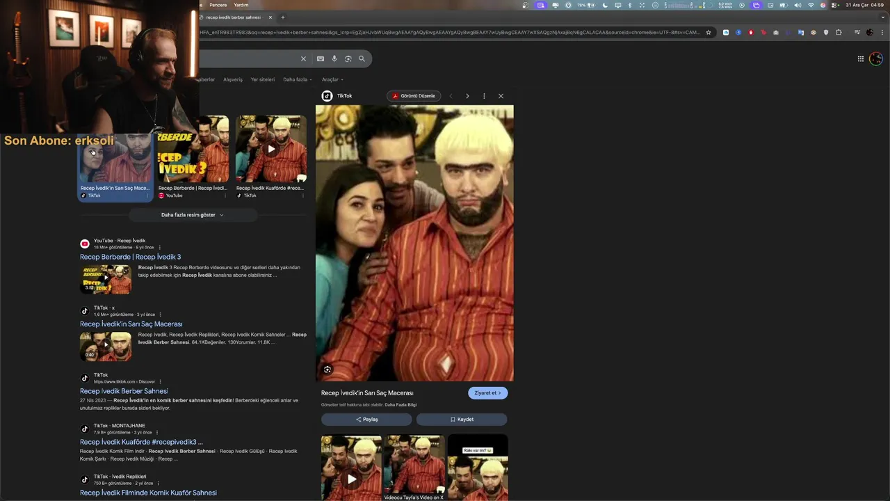The width and height of the screenshot is (890, 501).
Task: Open Yardım menu in menu bar
Action: 241,5
